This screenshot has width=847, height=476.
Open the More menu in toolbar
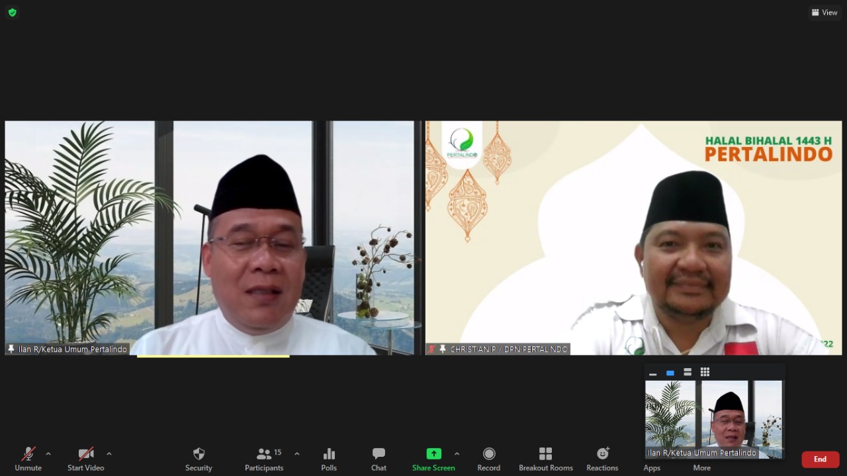click(701, 467)
